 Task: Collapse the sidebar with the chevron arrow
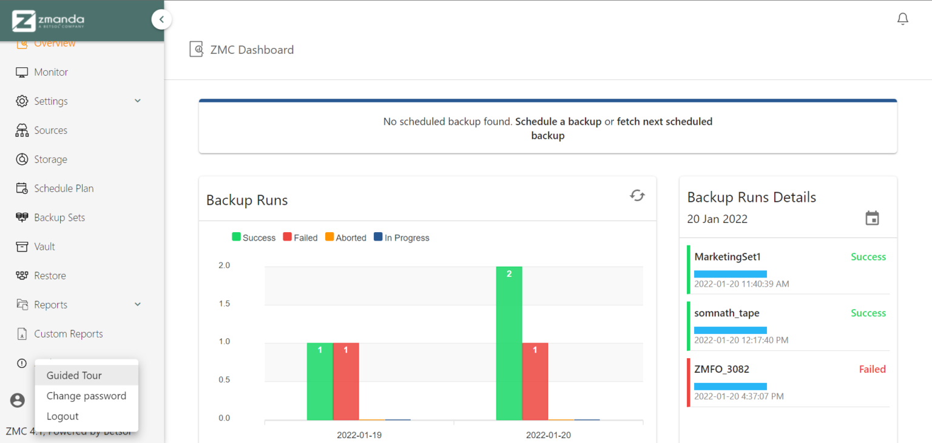(x=161, y=19)
